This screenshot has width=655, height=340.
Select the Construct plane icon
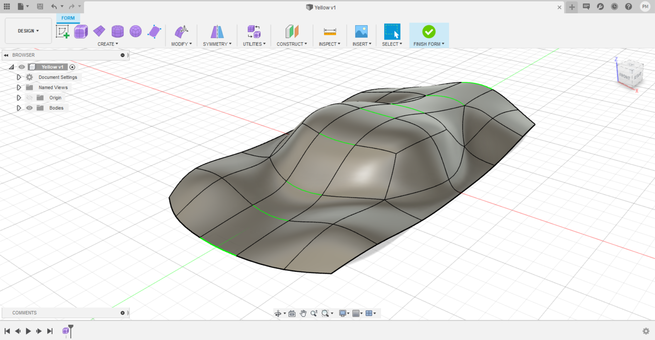point(292,32)
